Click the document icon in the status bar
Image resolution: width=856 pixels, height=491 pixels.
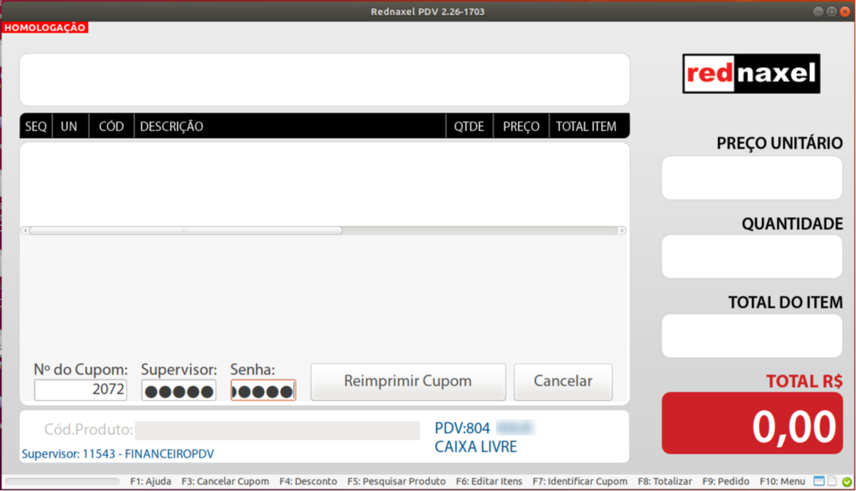pos(832,481)
